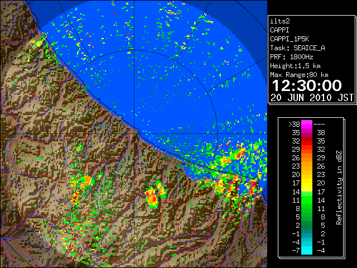Select the "PRF: 1800Hz" text
Viewport: 357px width, 268px height.
[x=292, y=57]
